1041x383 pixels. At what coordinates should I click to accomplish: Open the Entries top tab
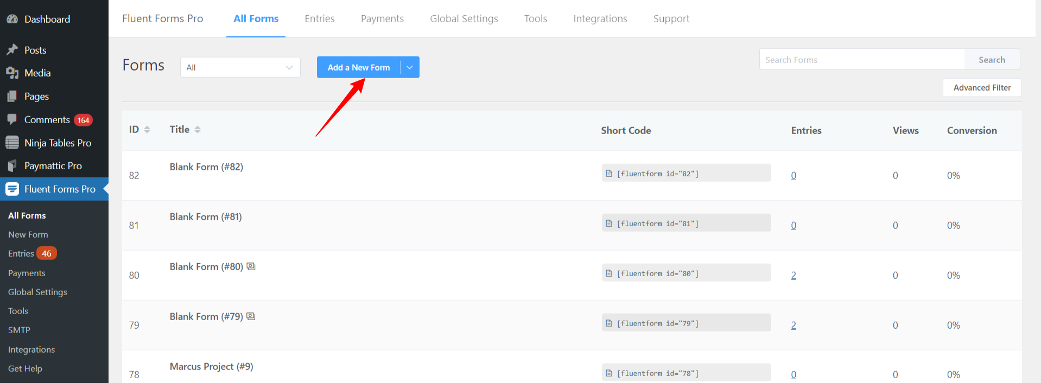coord(320,18)
